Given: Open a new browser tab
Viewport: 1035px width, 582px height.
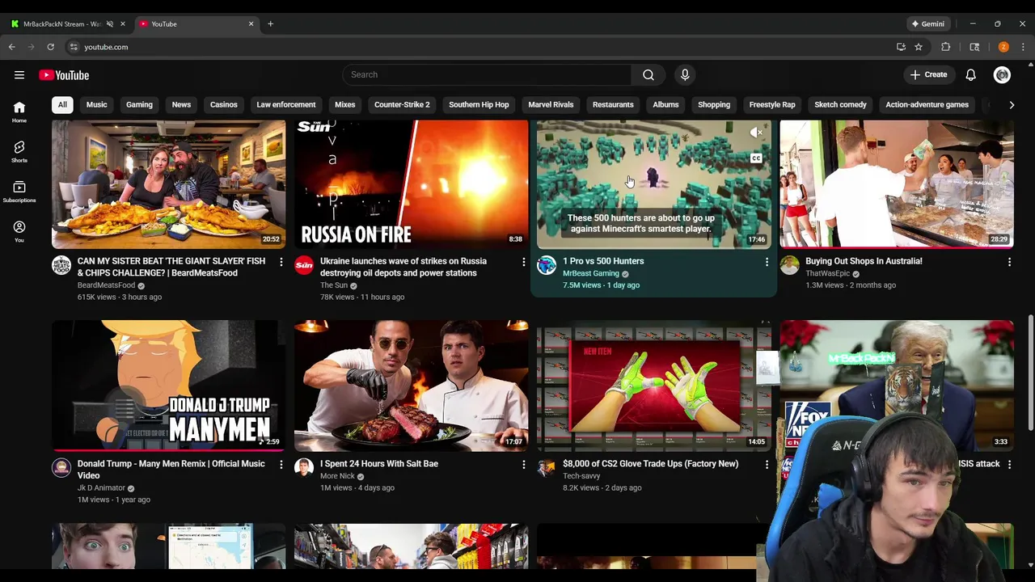Looking at the screenshot, I should point(270,24).
